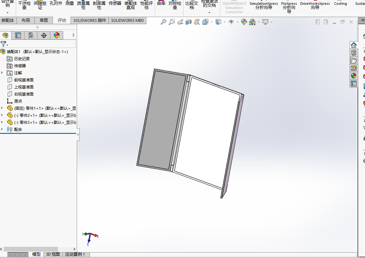Click Edit Appearance color ball icon
Screen dimensions: 365x258
(x=244, y=22)
